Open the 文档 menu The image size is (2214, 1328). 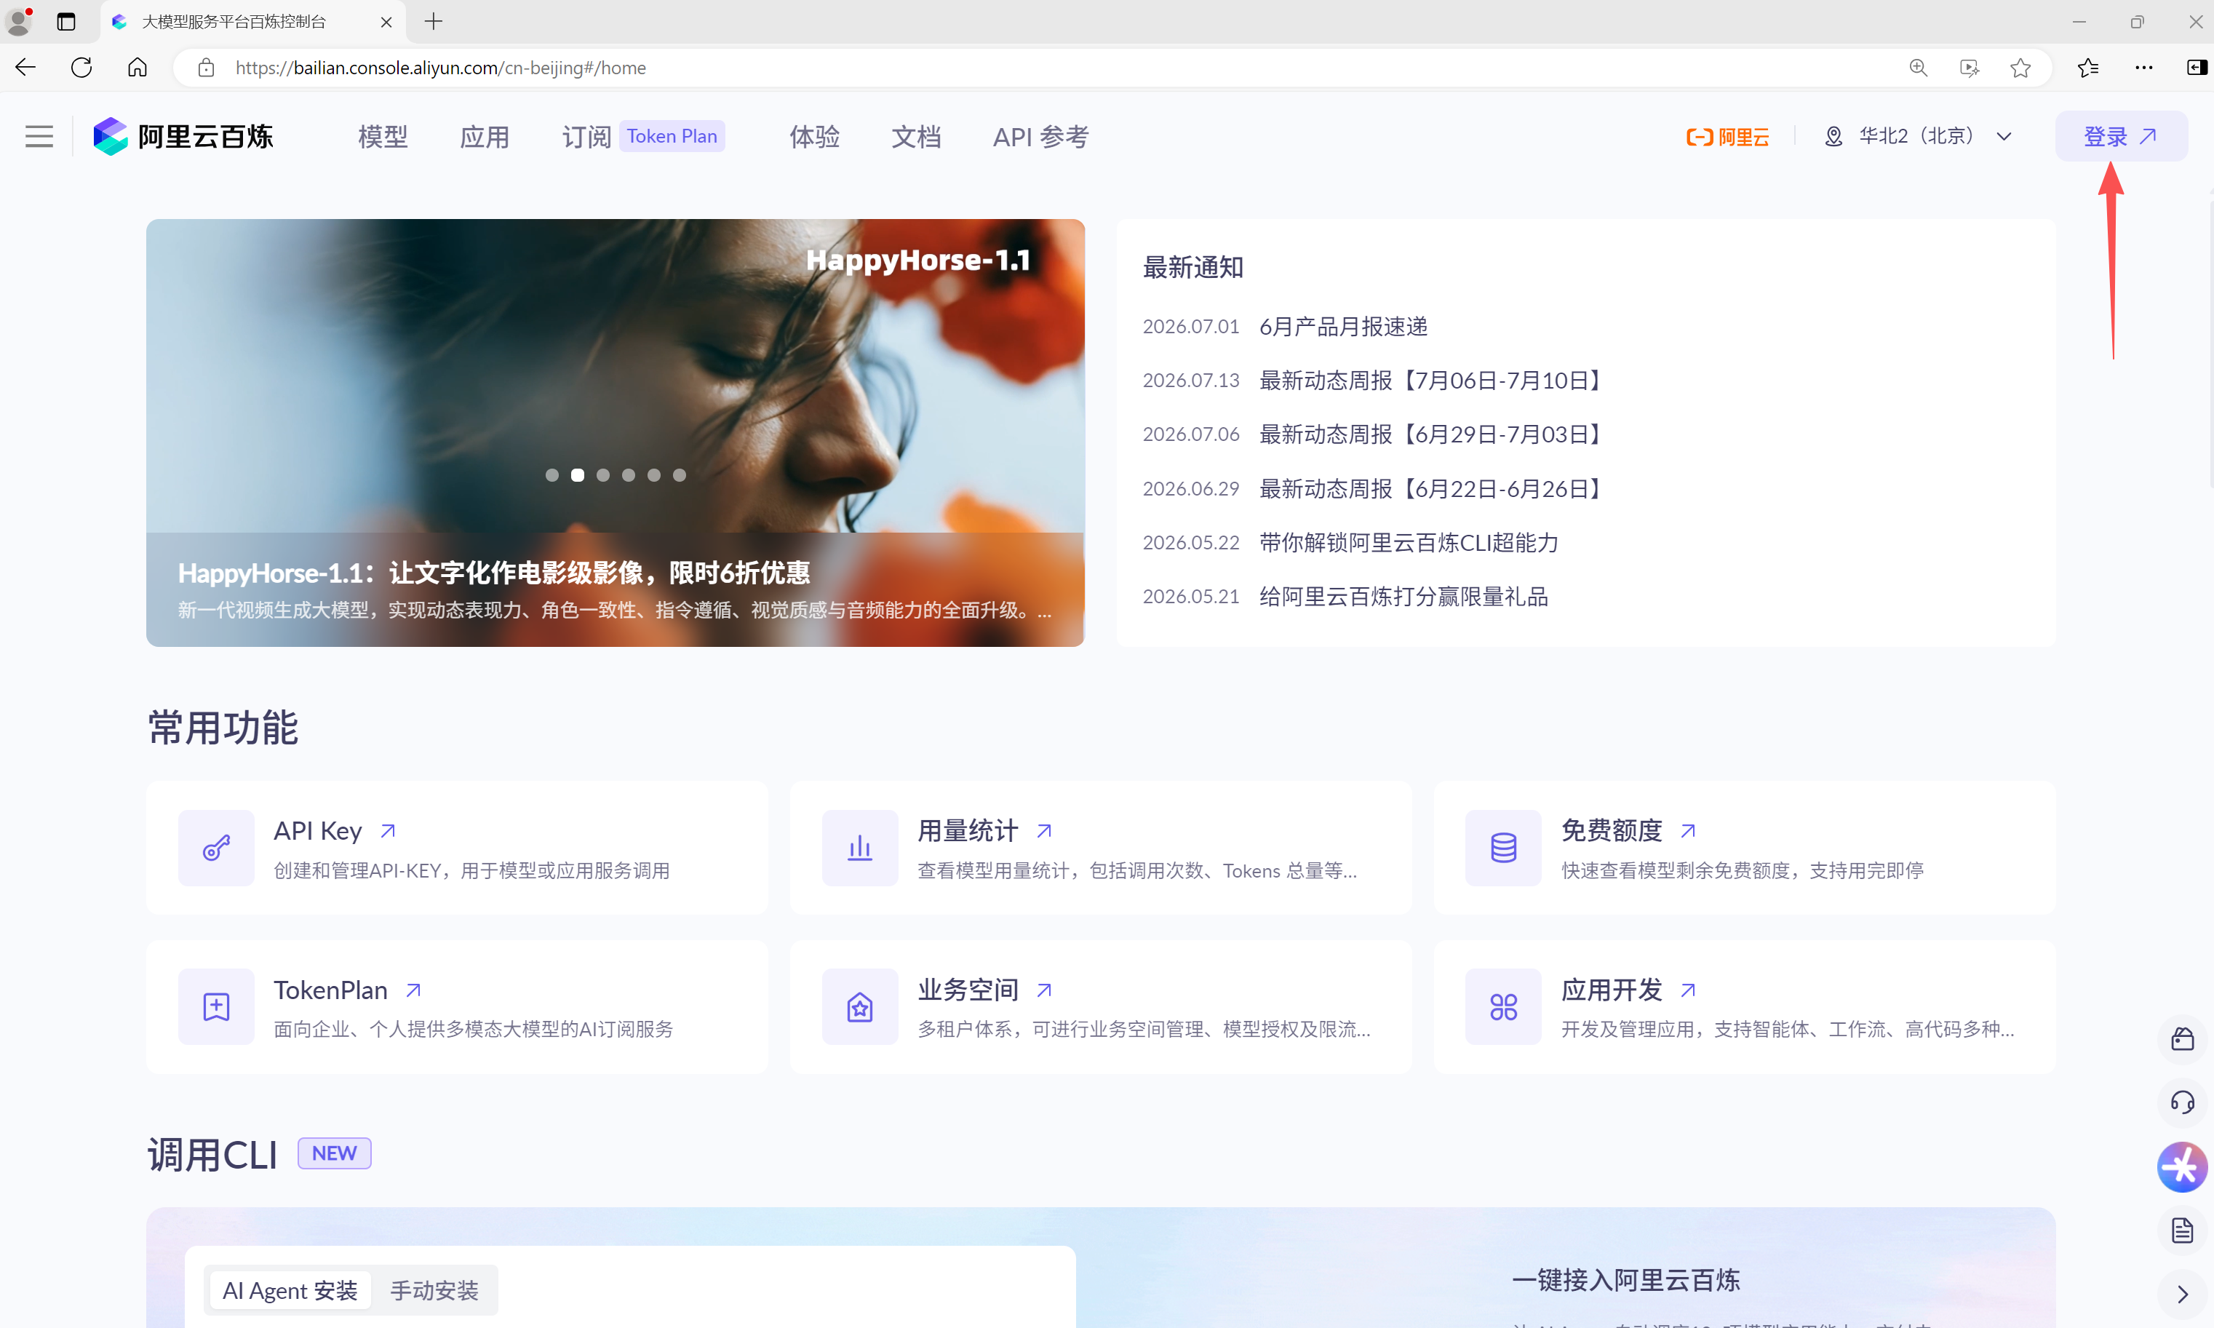click(x=917, y=136)
